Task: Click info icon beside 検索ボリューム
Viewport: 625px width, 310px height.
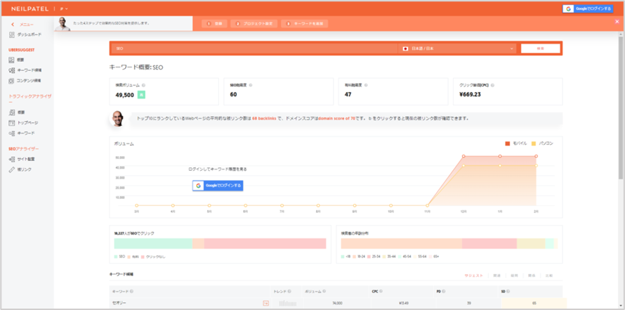Action: tap(143, 85)
